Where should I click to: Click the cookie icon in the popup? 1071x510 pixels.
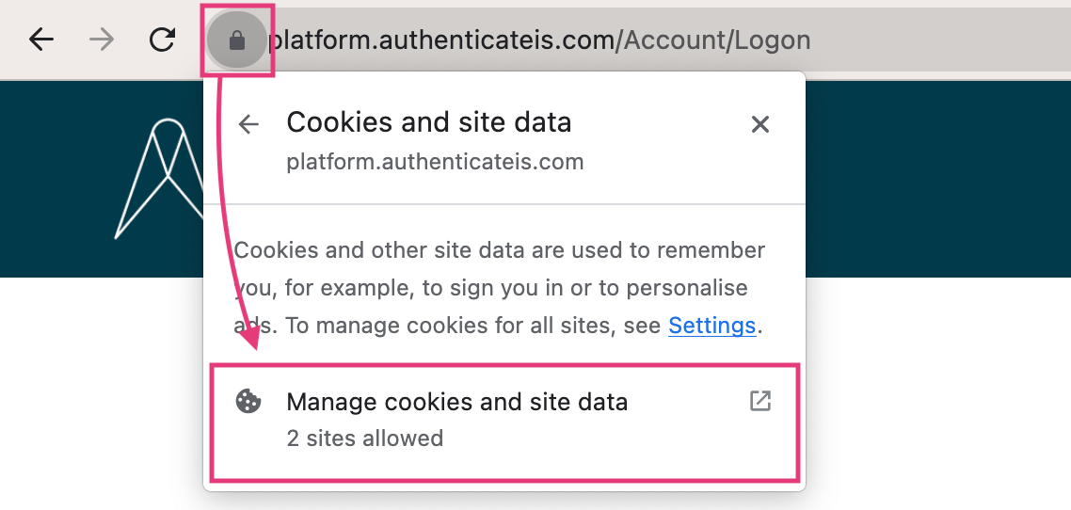point(248,402)
